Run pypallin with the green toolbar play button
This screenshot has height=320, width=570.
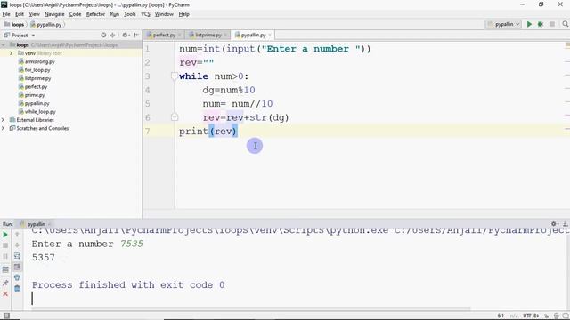pos(529,24)
